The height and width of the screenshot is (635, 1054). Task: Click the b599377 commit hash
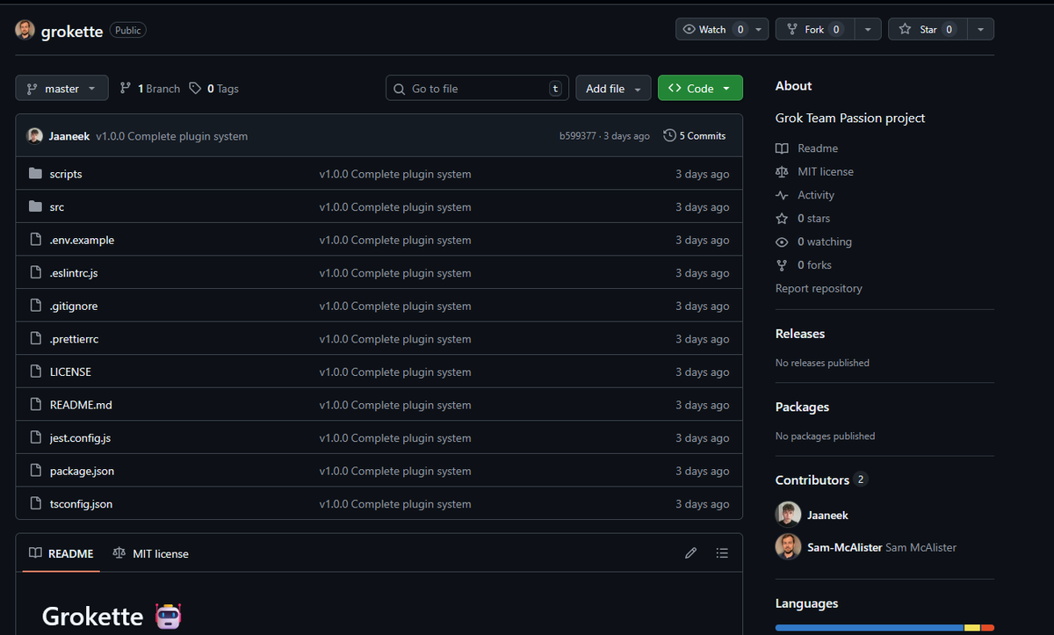pyautogui.click(x=578, y=136)
